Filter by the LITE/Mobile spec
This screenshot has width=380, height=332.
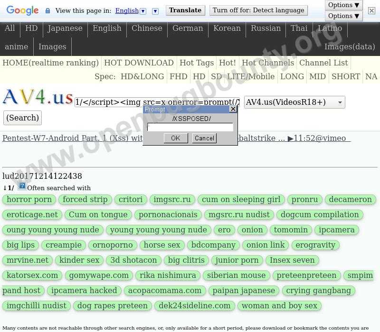pos(251,77)
